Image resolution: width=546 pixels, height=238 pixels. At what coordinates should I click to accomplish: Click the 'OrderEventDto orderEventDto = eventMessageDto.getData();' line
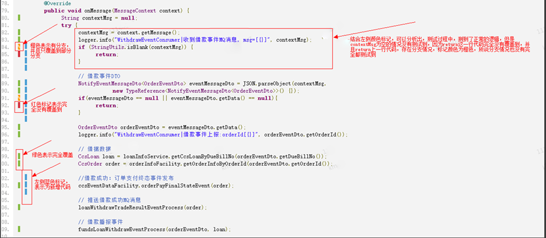click(x=162, y=128)
